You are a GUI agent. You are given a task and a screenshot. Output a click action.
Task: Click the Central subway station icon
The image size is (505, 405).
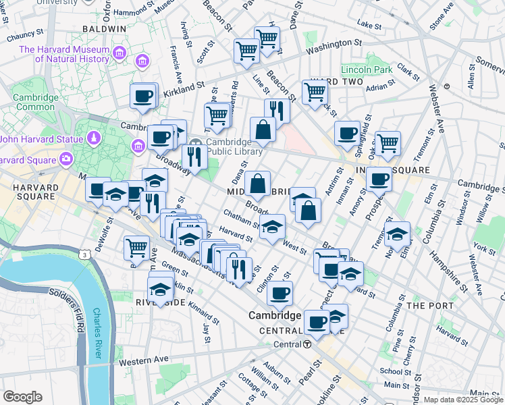click(x=307, y=344)
